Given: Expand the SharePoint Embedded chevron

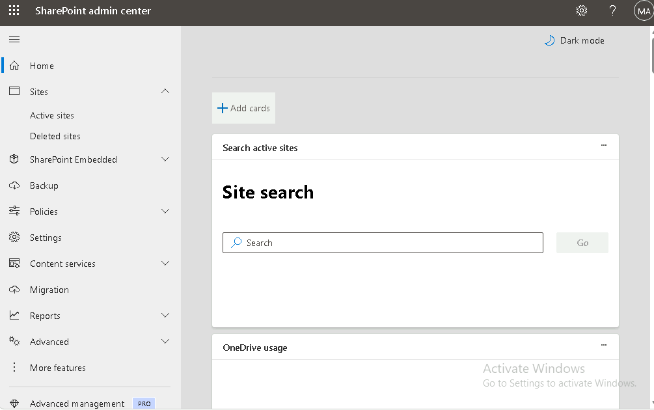Looking at the screenshot, I should [165, 159].
